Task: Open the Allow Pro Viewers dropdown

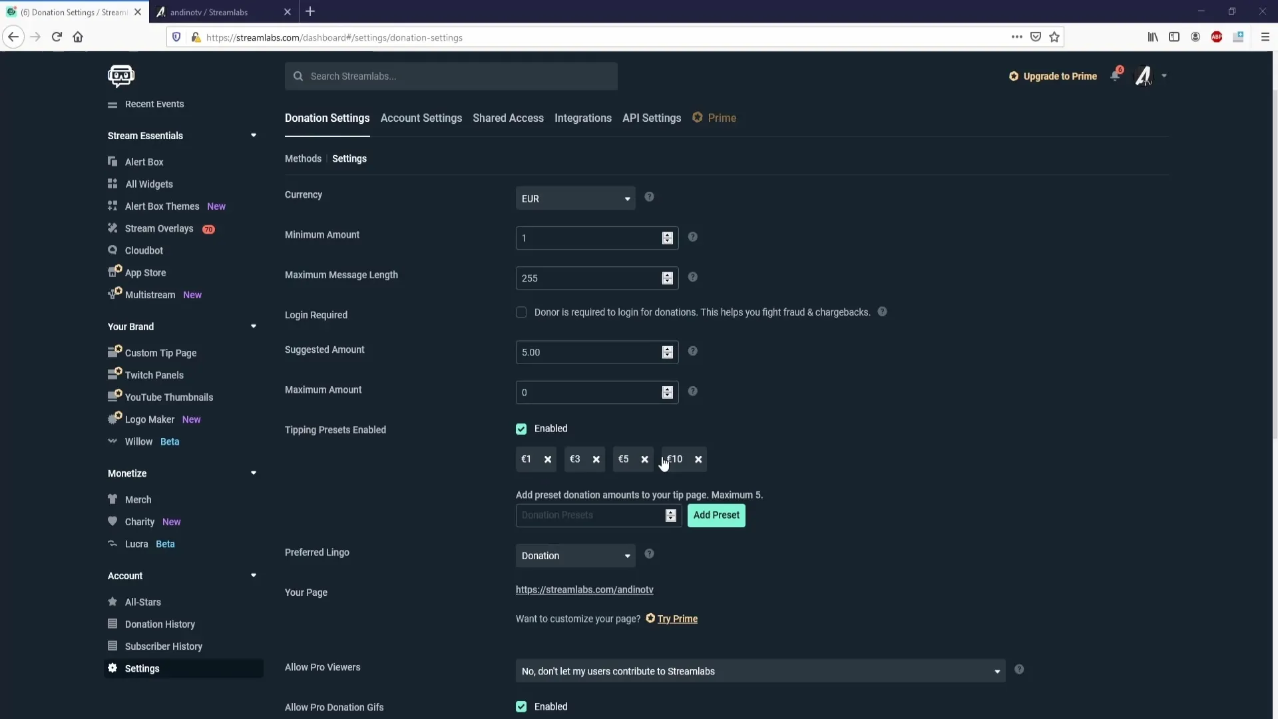Action: pos(760,671)
